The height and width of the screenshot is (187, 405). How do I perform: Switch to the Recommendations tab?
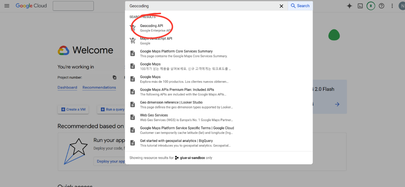pyautogui.click(x=99, y=88)
